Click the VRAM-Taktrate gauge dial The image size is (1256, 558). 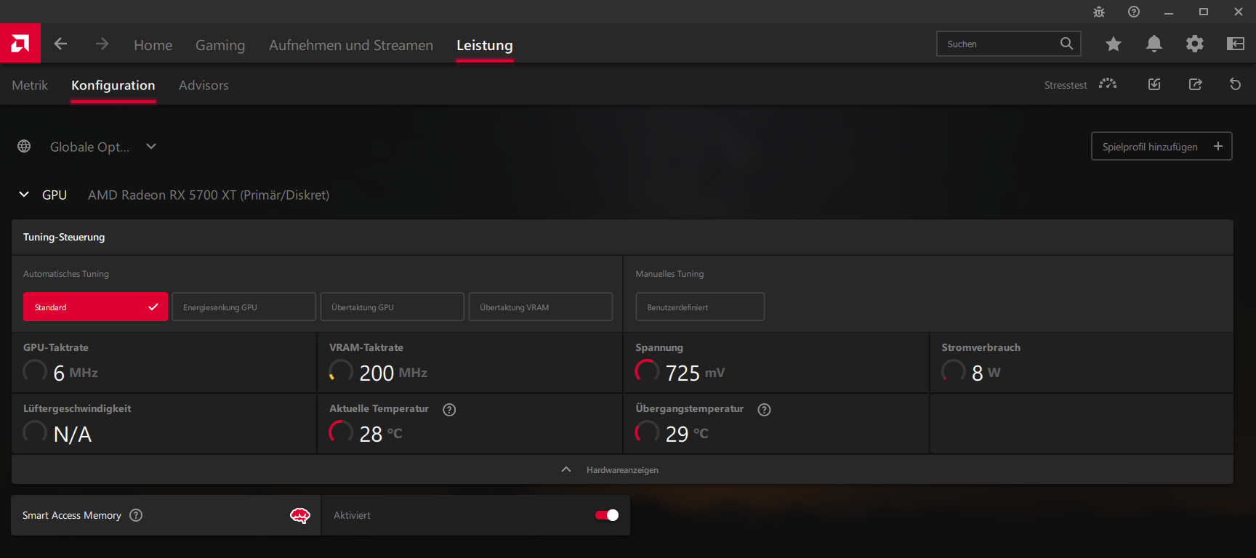[x=341, y=371]
